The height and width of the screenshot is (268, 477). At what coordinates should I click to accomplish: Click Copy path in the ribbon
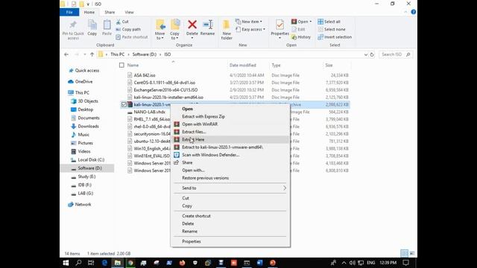click(128, 30)
